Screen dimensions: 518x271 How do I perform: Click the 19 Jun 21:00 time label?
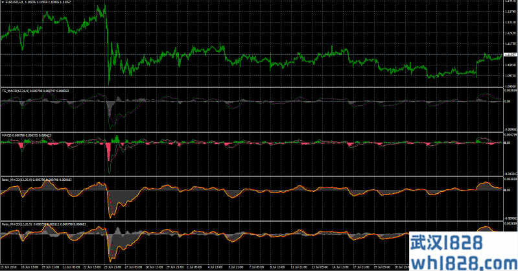[50, 267]
